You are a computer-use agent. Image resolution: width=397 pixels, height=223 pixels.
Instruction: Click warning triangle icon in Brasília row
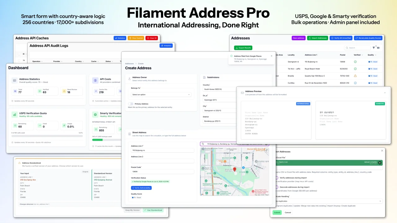[355, 76]
